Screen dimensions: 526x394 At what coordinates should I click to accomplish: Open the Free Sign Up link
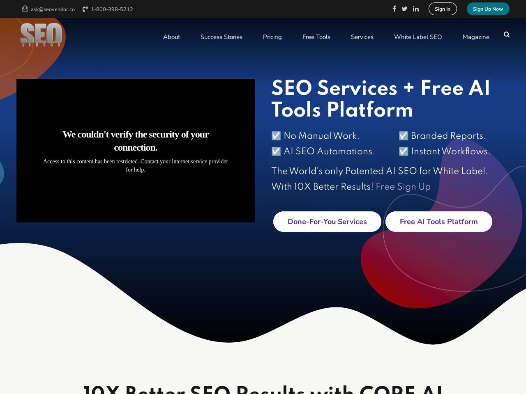403,187
